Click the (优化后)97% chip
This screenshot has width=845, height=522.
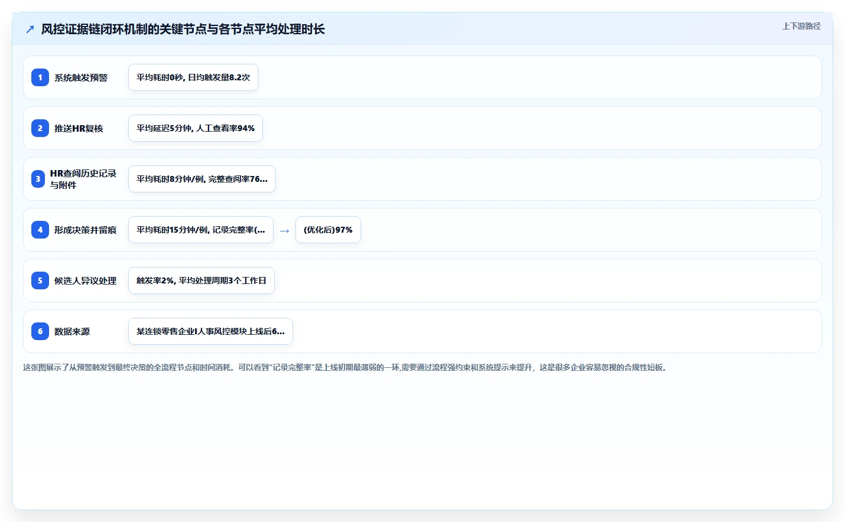coord(328,230)
